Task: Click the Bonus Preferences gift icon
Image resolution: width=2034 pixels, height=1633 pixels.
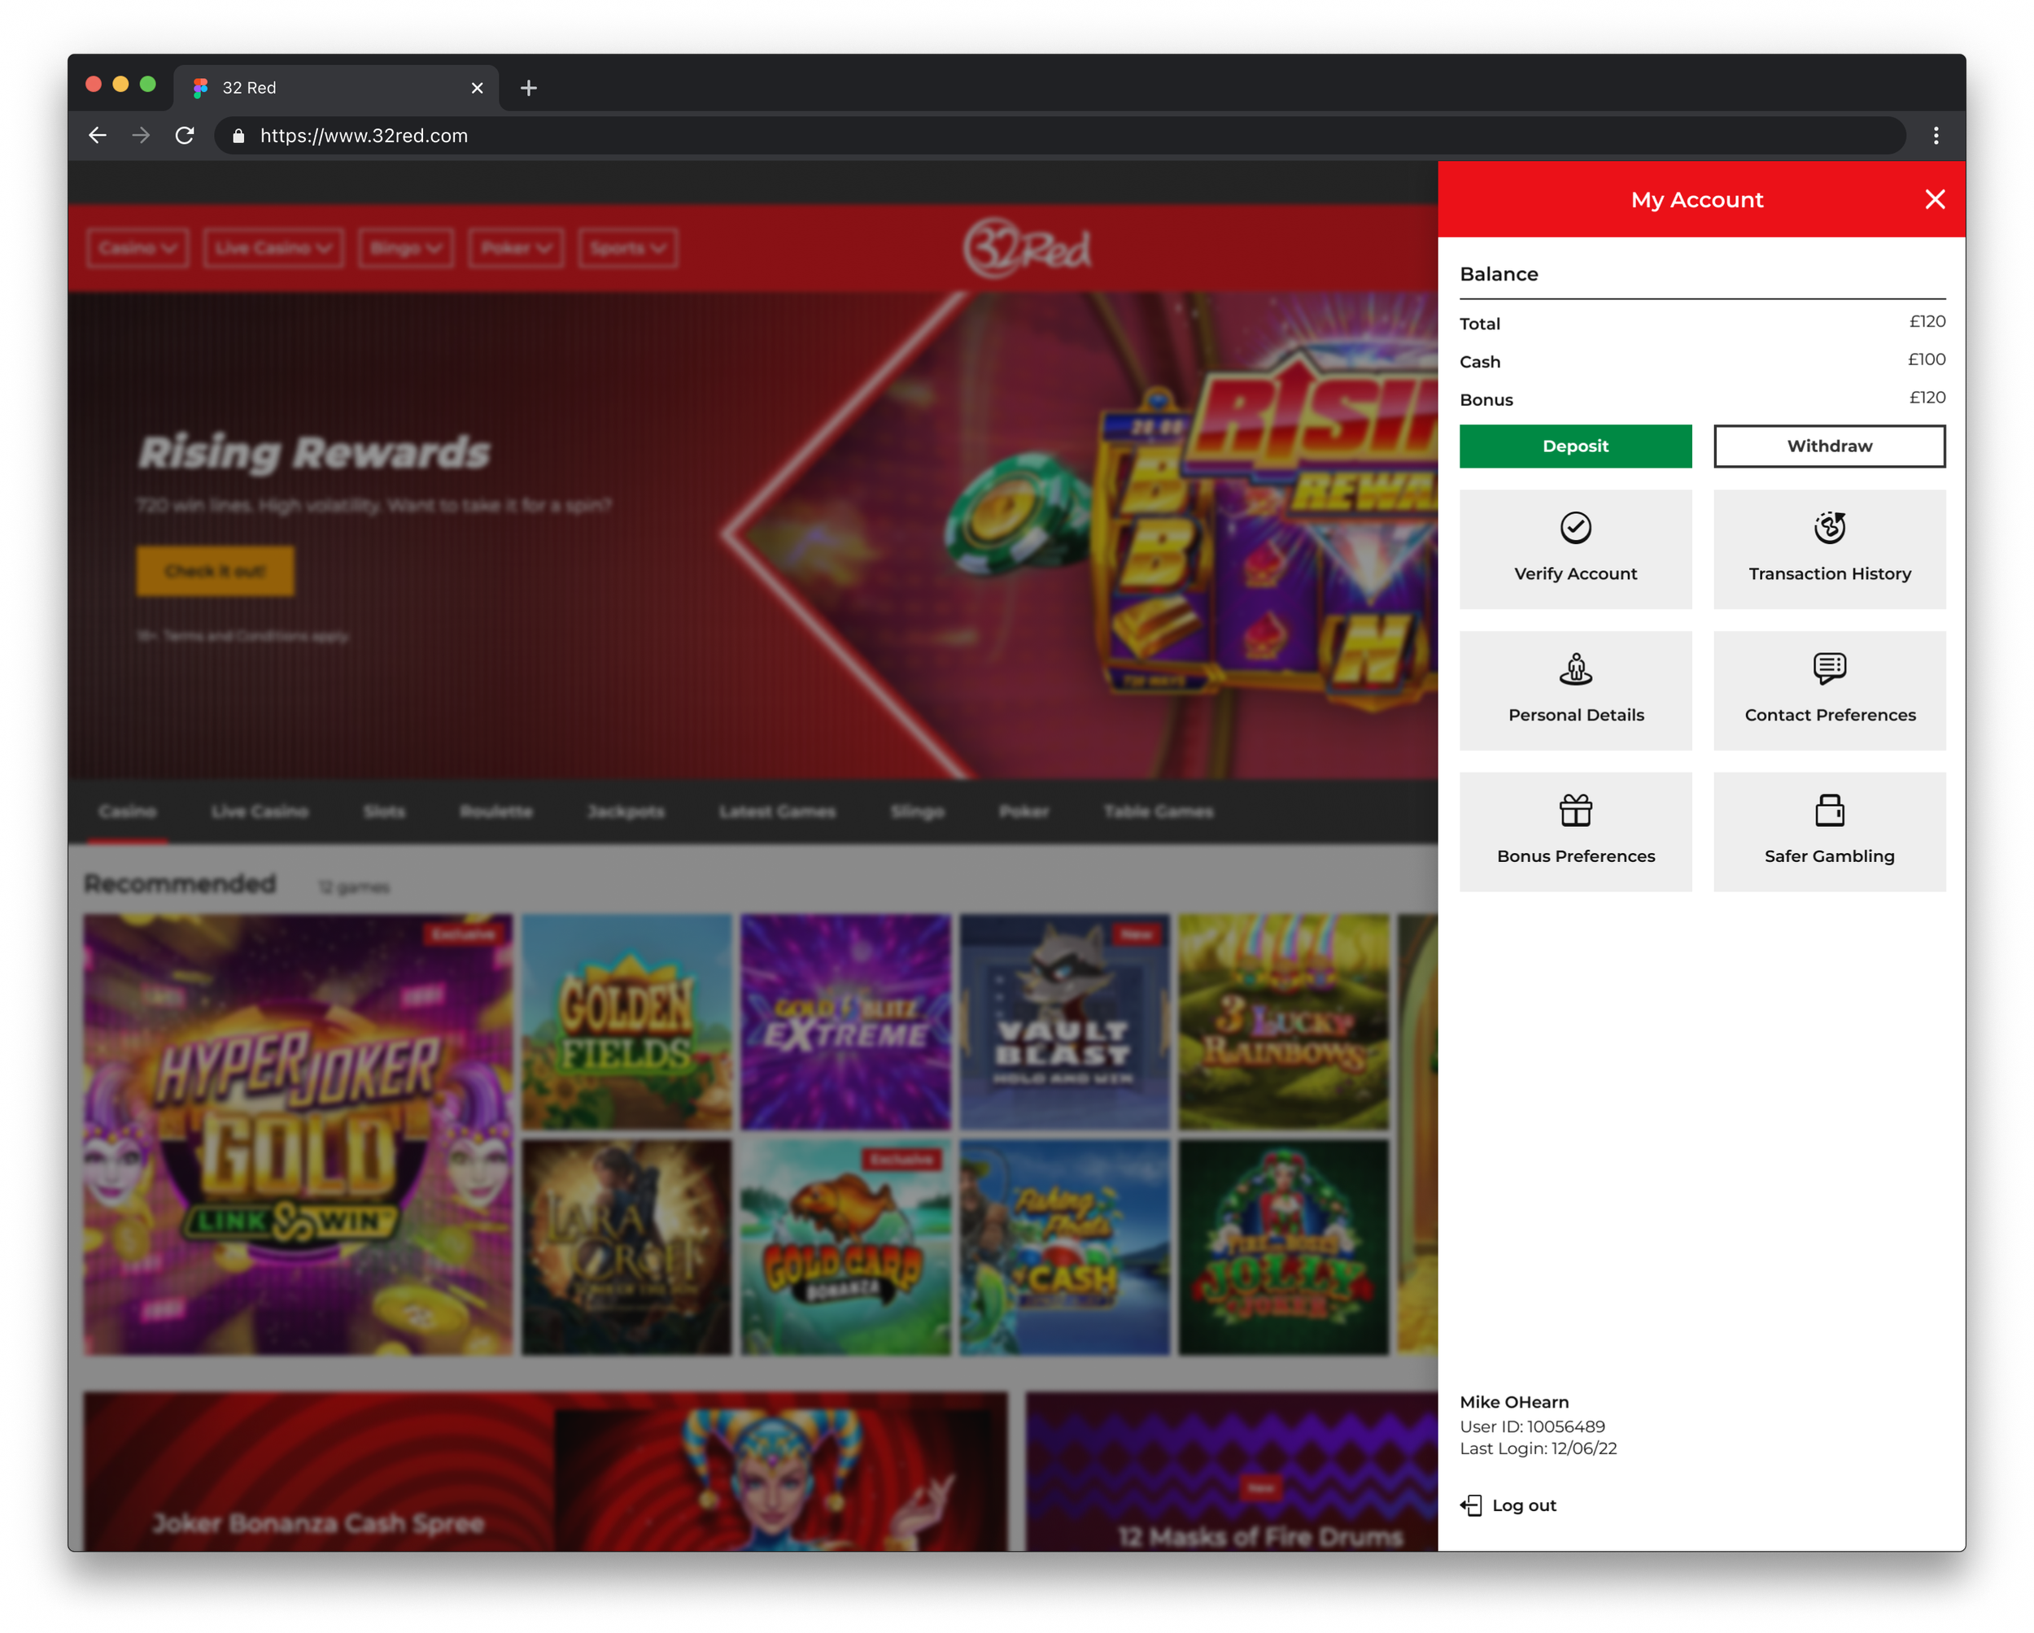Action: 1574,811
